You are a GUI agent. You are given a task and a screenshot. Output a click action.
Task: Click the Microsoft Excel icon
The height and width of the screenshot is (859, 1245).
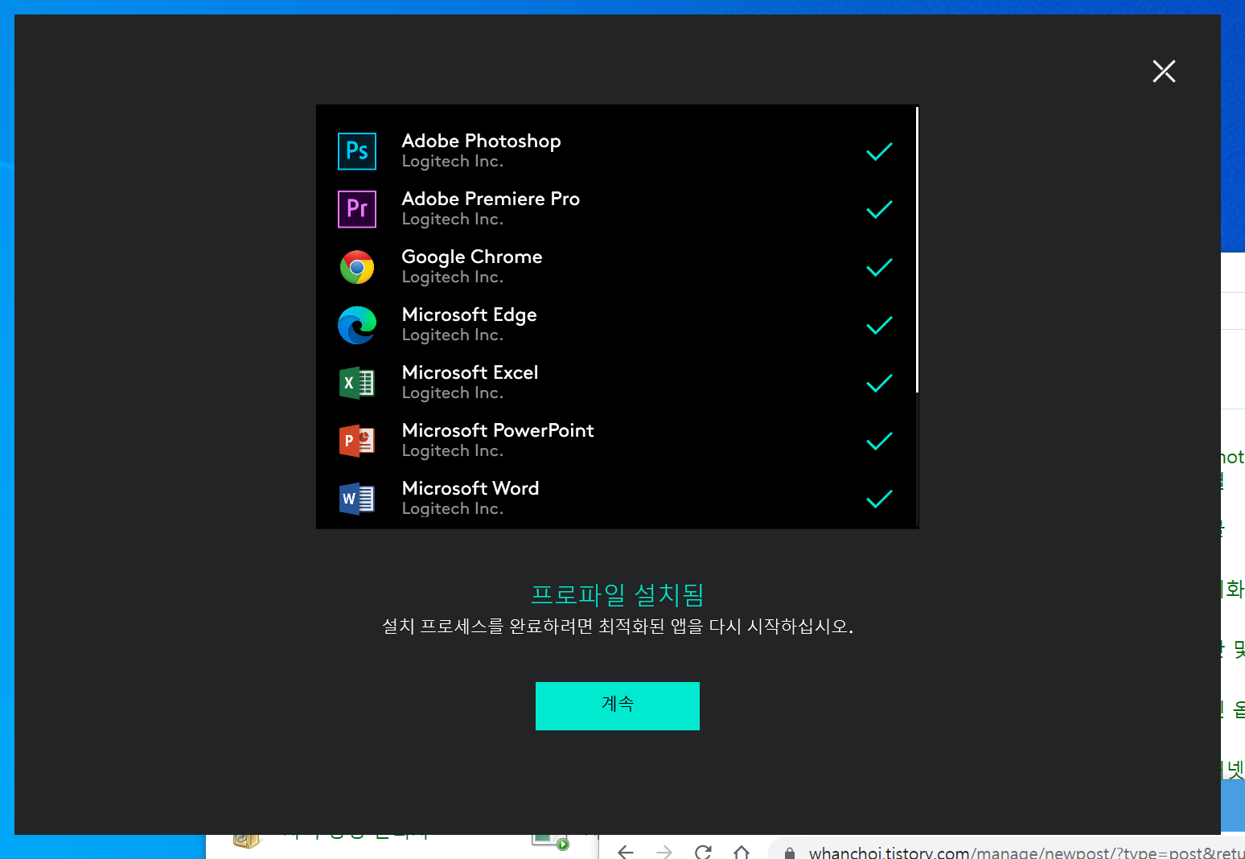coord(357,383)
